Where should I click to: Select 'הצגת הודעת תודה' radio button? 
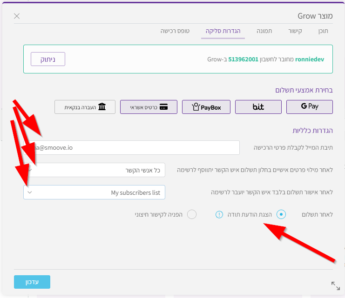pos(281,214)
